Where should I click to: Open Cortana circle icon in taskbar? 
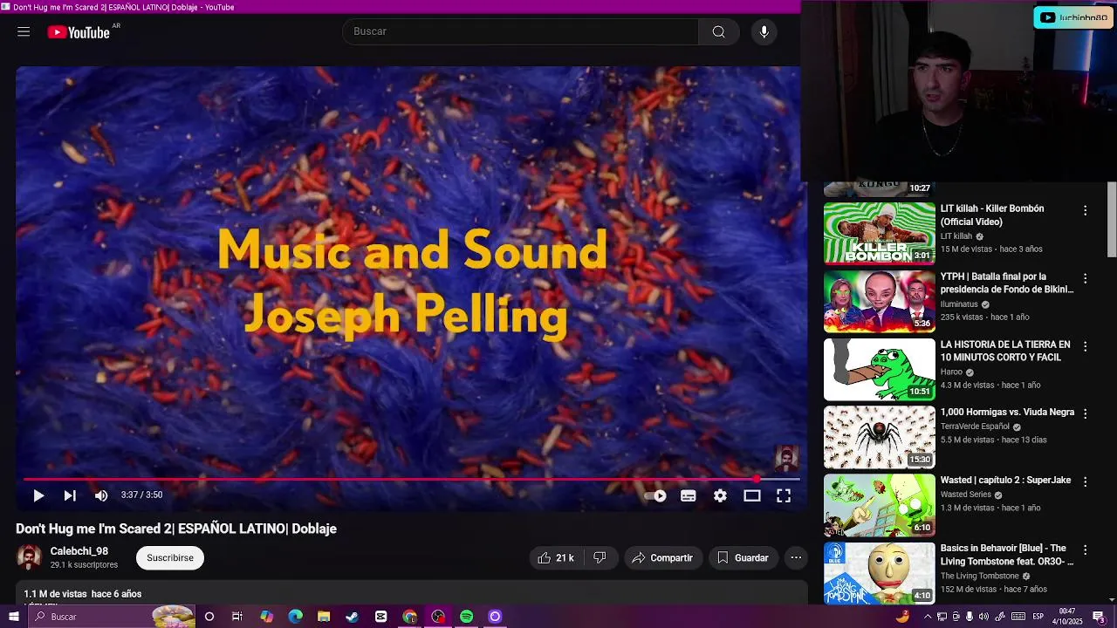tap(209, 617)
